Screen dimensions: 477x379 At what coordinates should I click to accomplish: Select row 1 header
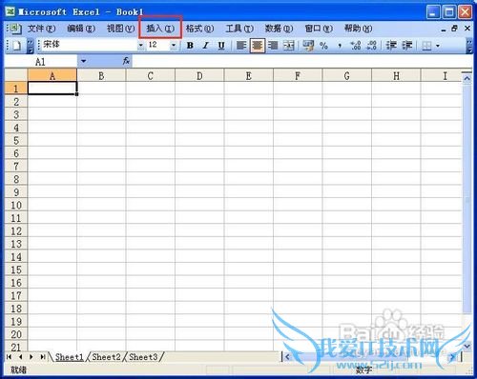pos(16,89)
